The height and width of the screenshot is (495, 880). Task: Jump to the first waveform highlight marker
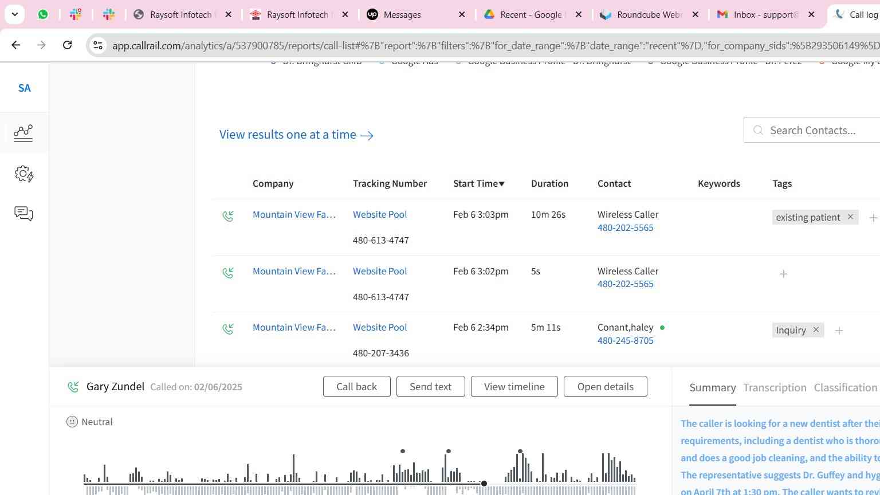[403, 451]
